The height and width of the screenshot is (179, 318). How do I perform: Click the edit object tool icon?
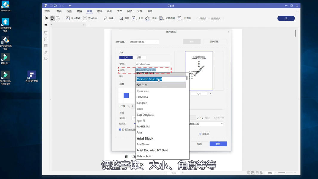click(x=58, y=18)
